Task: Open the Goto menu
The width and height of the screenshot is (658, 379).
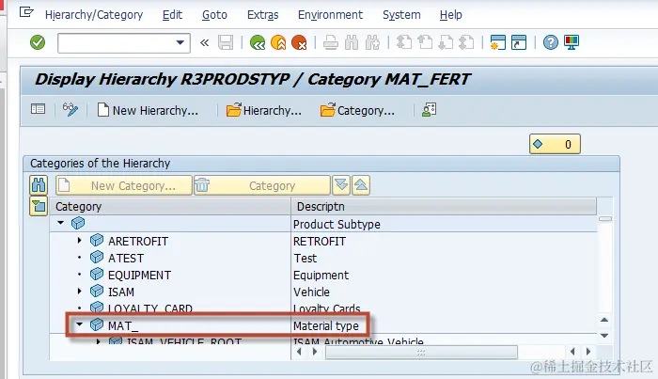Action: tap(214, 15)
